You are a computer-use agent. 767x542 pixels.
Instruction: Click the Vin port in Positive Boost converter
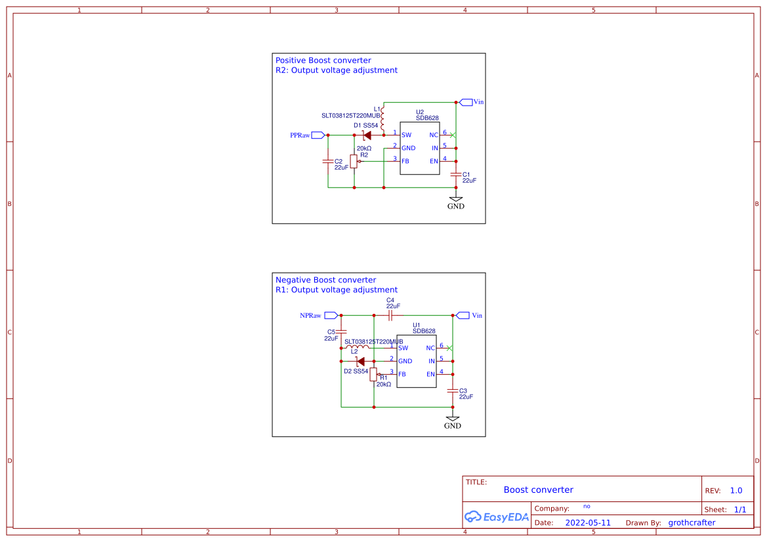(466, 102)
